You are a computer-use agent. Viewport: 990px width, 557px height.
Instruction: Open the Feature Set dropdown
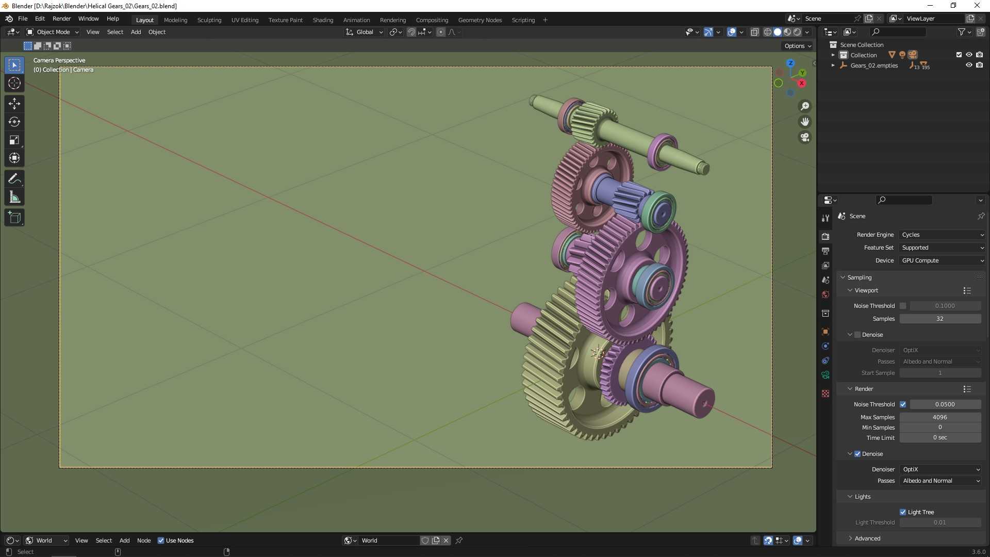pos(943,248)
